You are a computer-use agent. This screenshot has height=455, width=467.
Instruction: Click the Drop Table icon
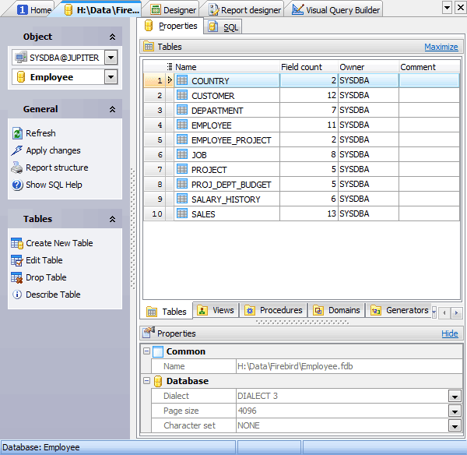point(17,278)
